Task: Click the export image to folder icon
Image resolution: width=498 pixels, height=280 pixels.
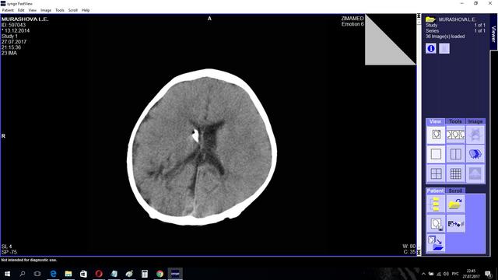Action: click(x=436, y=243)
